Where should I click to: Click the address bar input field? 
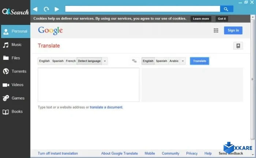coord(143,9)
